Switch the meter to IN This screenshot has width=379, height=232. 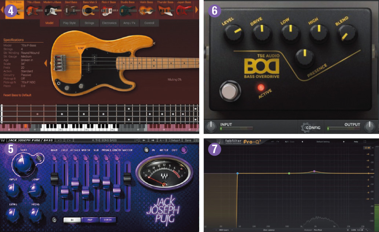[x=146, y=150]
